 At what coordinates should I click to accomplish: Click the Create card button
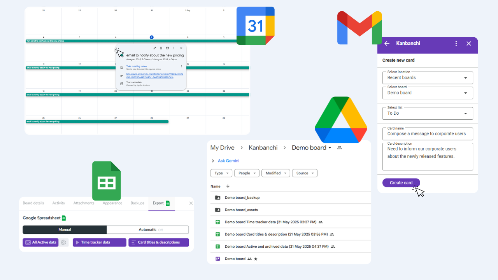(401, 183)
